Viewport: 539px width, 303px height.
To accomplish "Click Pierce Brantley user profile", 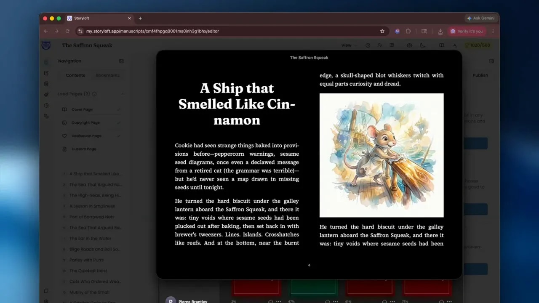I will (x=187, y=300).
